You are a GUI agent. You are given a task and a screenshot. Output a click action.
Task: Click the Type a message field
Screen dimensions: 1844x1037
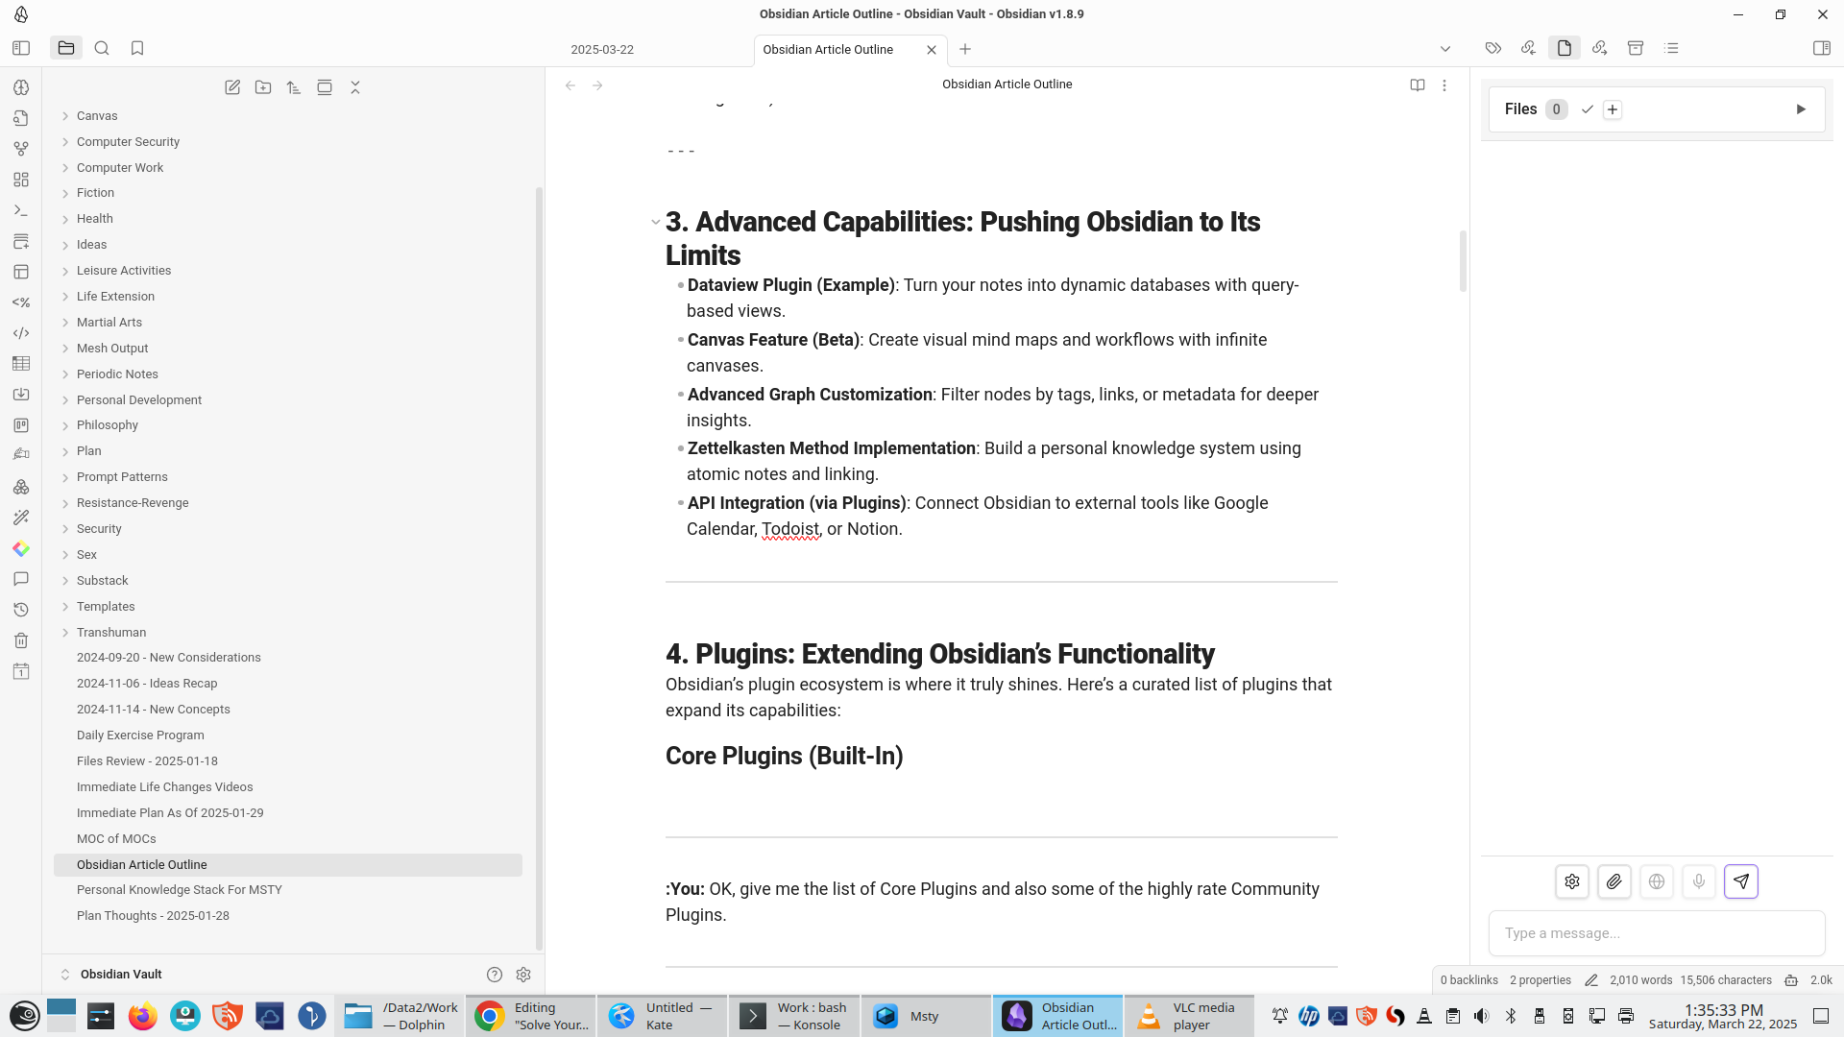(1656, 933)
